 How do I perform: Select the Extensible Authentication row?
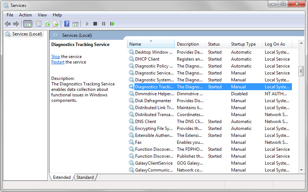coord(210,135)
